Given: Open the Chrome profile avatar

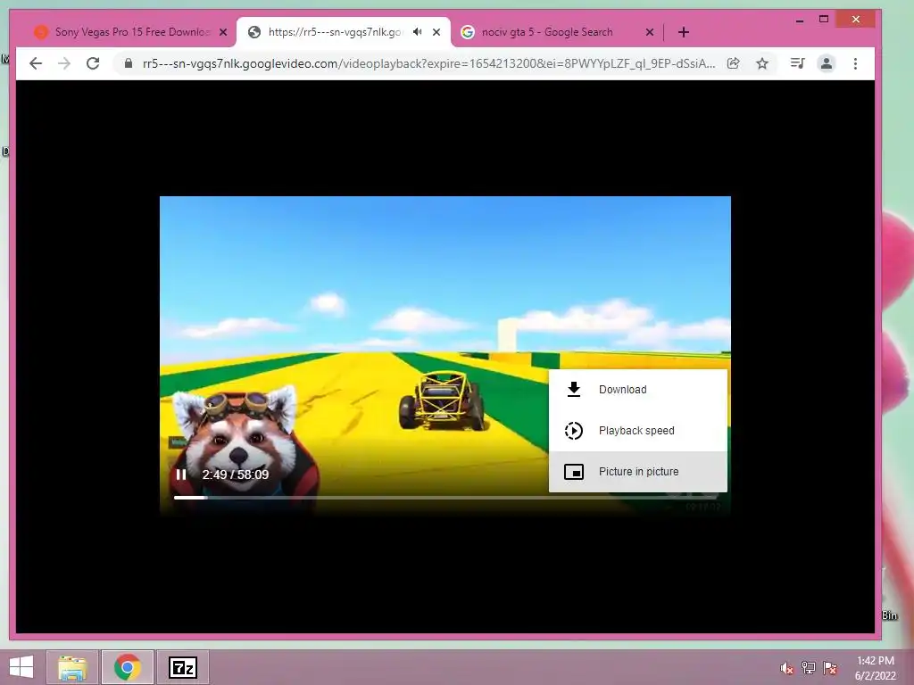Looking at the screenshot, I should (x=826, y=63).
